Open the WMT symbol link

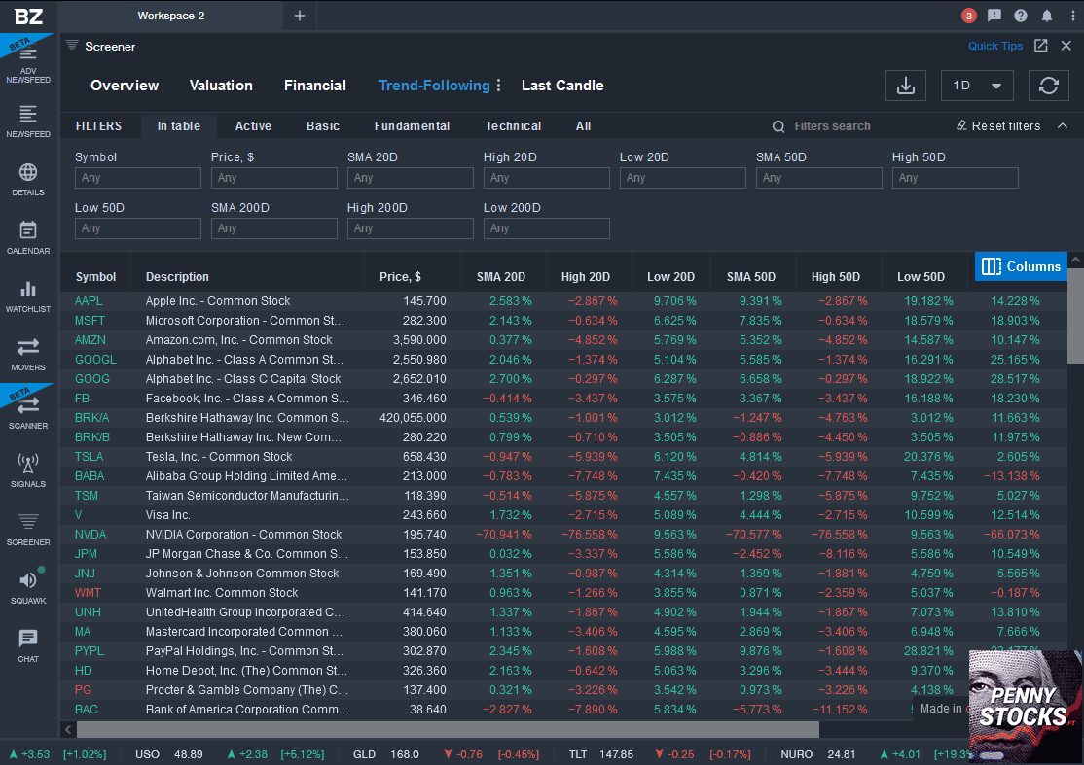88,592
